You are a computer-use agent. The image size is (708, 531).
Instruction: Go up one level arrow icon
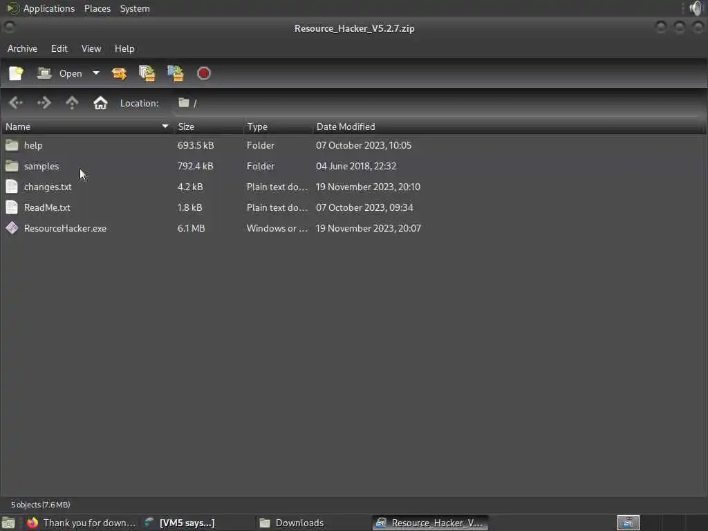[x=72, y=103]
